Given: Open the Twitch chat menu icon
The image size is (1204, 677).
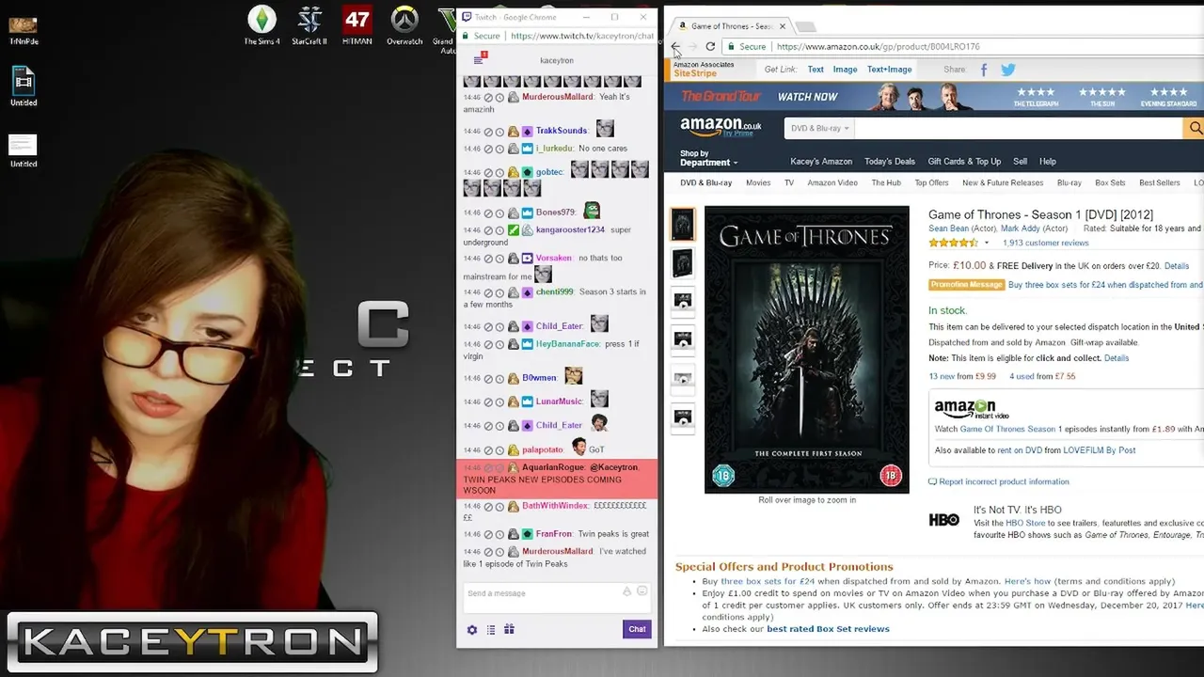Looking at the screenshot, I should pos(479,59).
